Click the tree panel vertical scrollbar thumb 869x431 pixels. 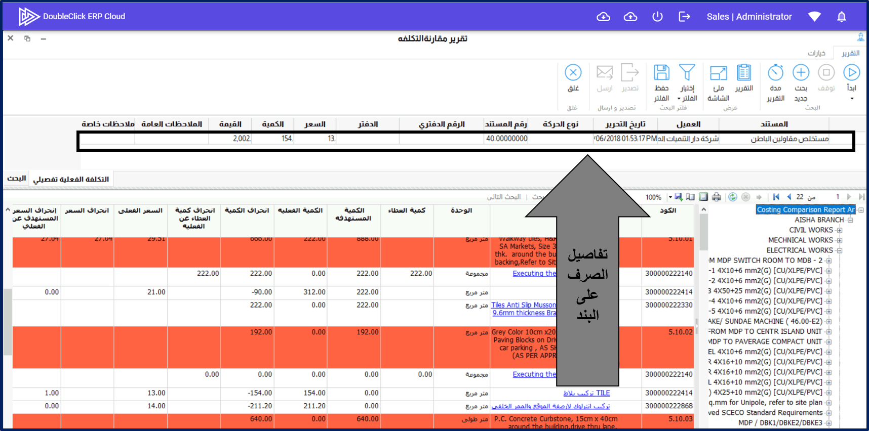coord(703,232)
